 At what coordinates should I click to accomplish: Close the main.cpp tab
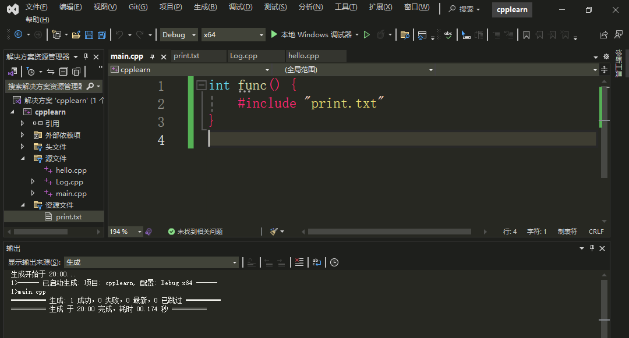(163, 57)
